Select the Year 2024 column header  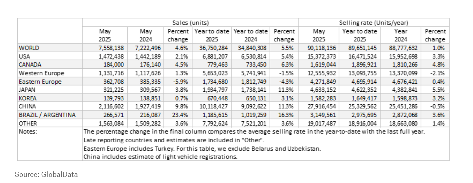coord(401,36)
